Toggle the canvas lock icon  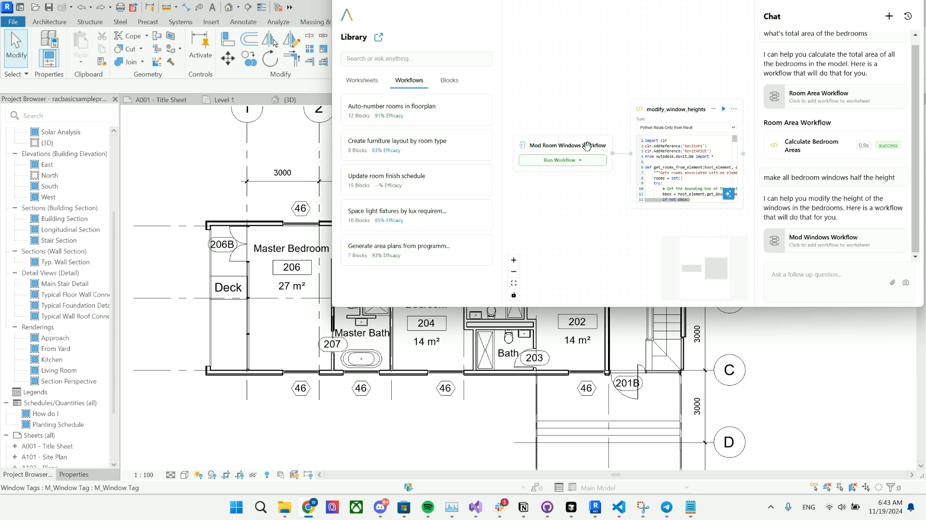click(514, 295)
